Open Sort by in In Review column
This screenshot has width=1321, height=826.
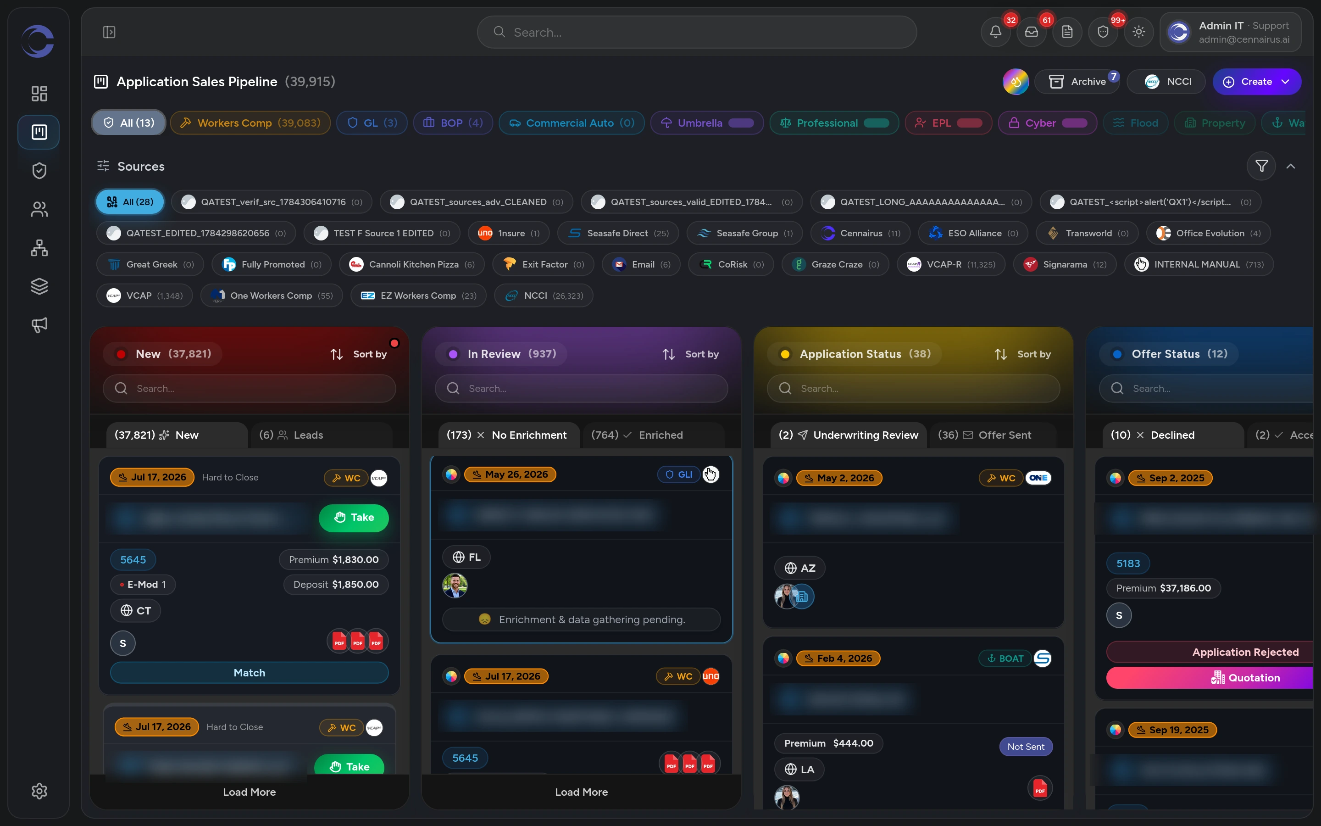690,354
